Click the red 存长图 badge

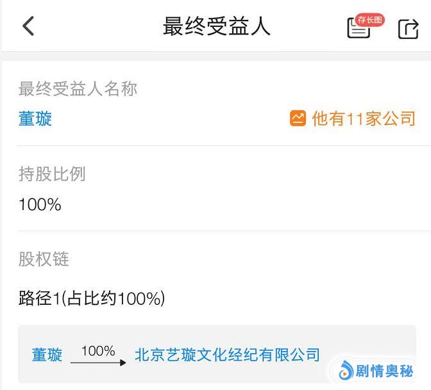[370, 20]
